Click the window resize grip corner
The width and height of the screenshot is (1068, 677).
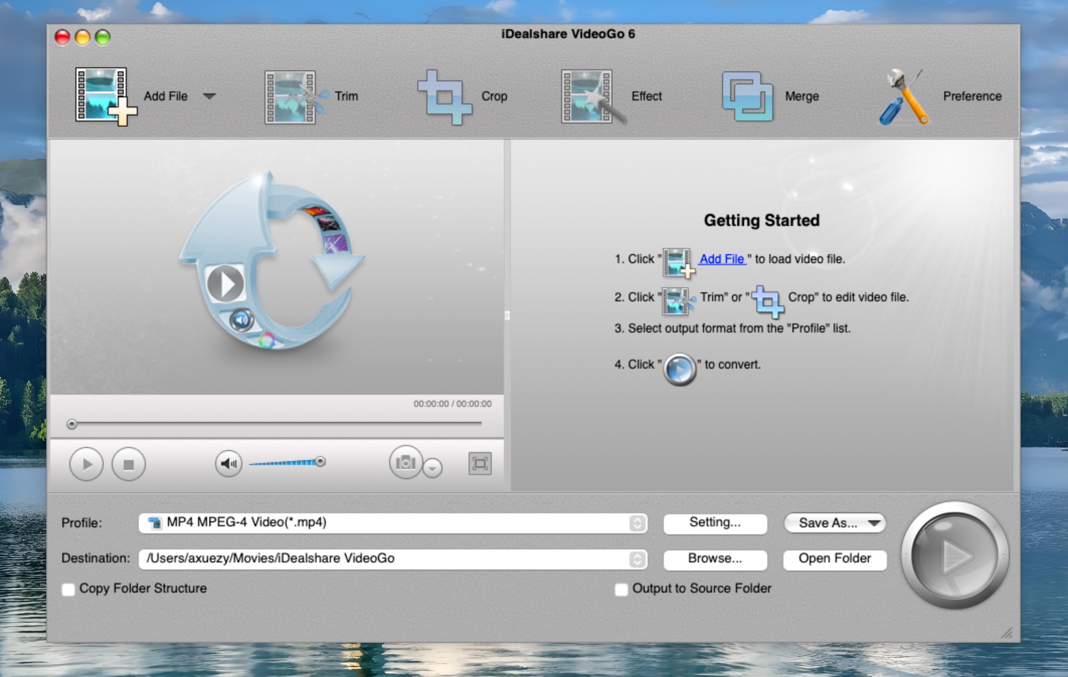pos(1007,633)
